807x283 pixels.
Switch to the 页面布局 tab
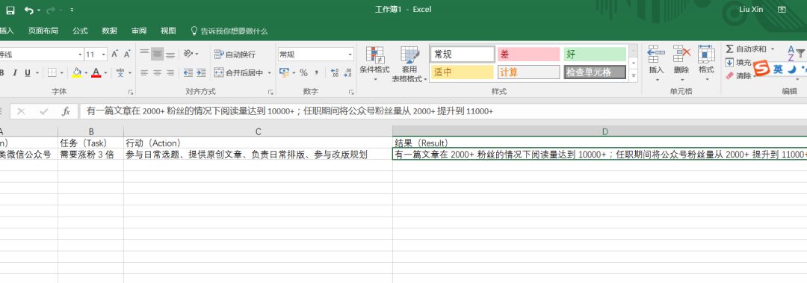click(43, 31)
